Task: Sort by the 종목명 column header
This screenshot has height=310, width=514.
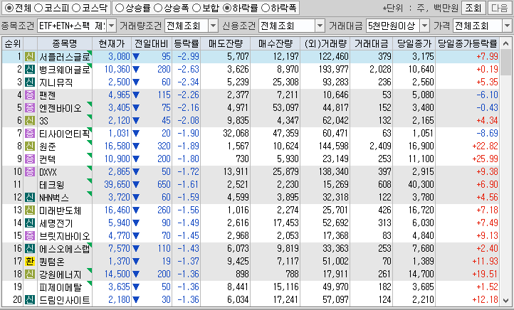Action: pos(65,43)
